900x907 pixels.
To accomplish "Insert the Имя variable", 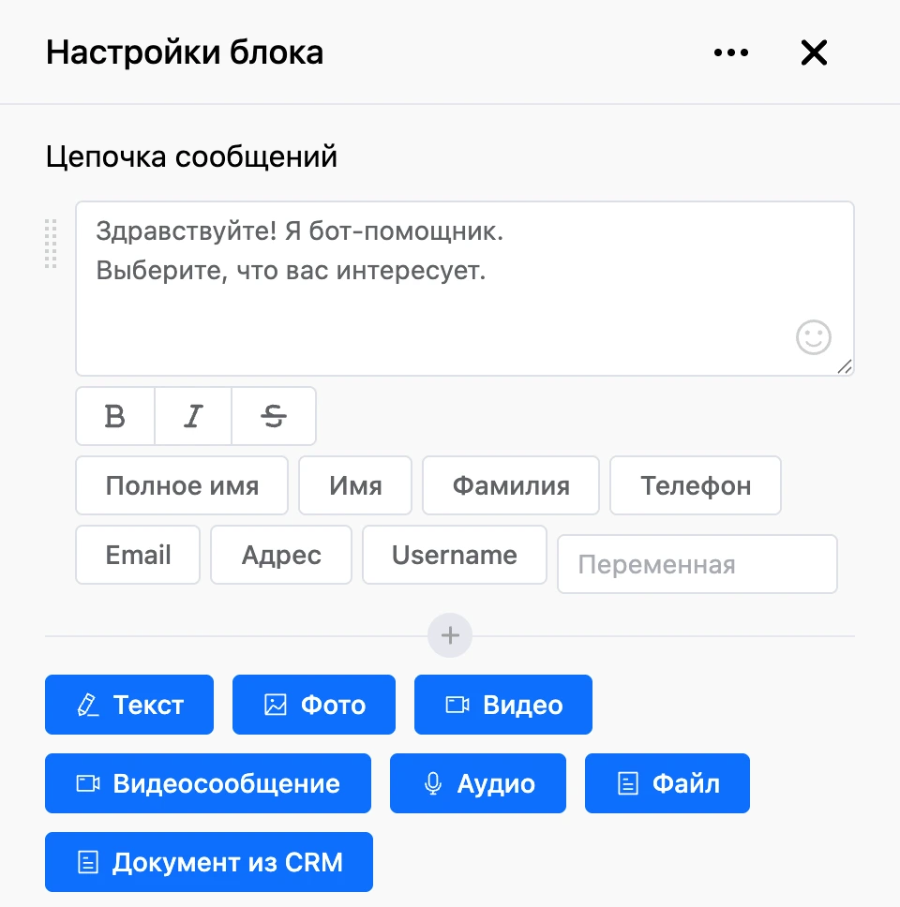I will click(x=355, y=485).
